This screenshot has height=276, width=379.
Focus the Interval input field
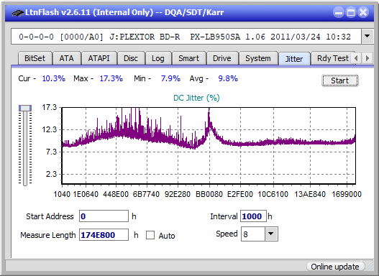(x=253, y=216)
